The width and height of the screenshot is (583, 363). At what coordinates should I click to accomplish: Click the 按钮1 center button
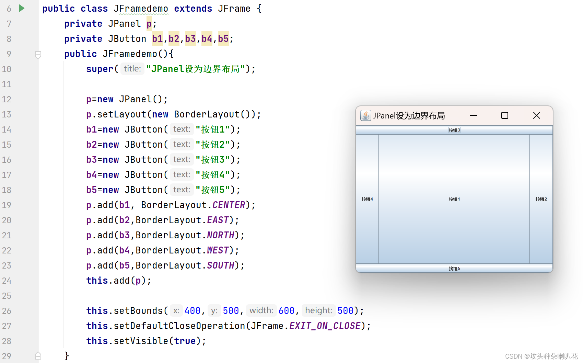coord(454,199)
